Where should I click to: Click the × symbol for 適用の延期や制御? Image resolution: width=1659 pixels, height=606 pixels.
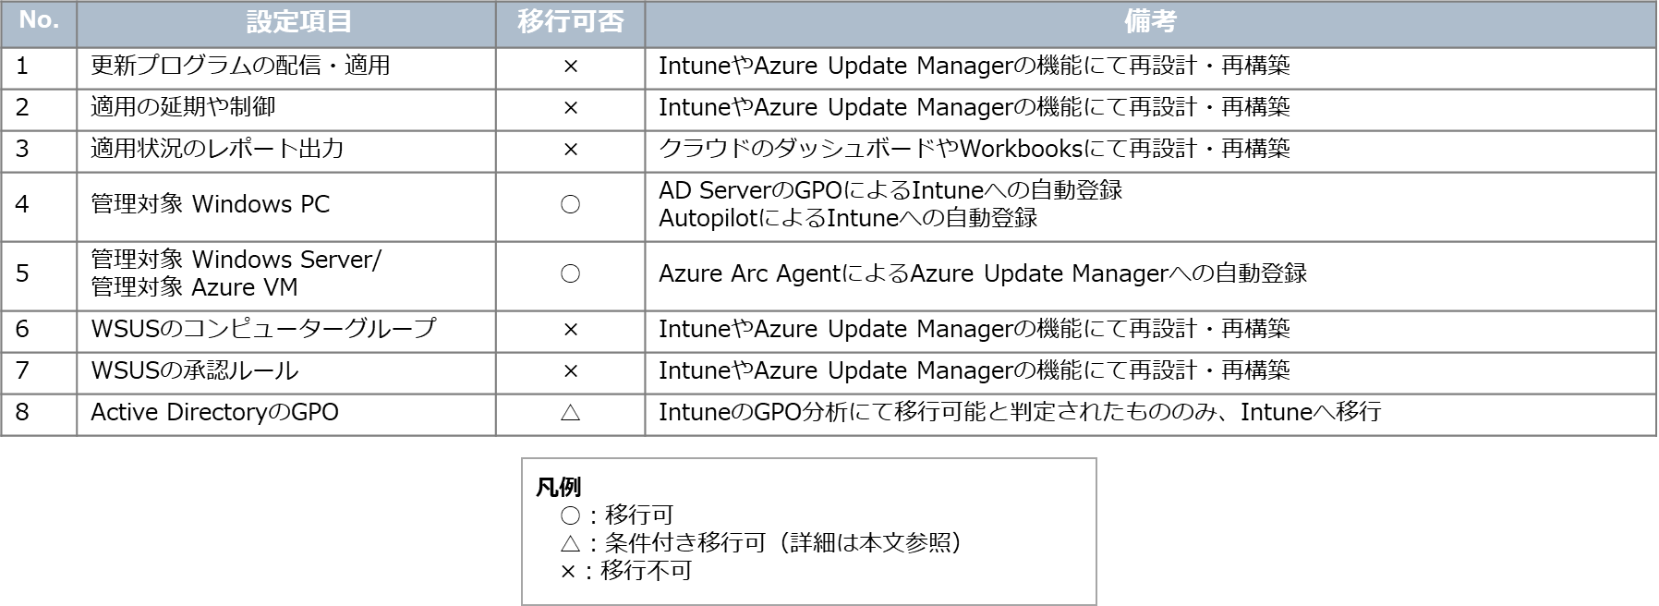click(x=570, y=108)
